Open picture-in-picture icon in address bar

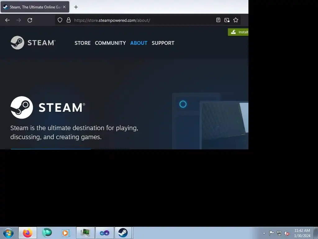click(x=227, y=20)
